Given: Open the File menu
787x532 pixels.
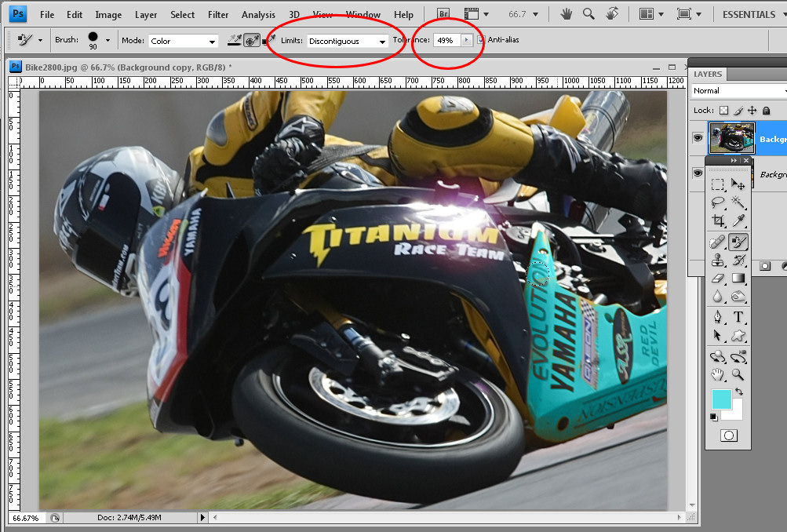Looking at the screenshot, I should click(46, 15).
